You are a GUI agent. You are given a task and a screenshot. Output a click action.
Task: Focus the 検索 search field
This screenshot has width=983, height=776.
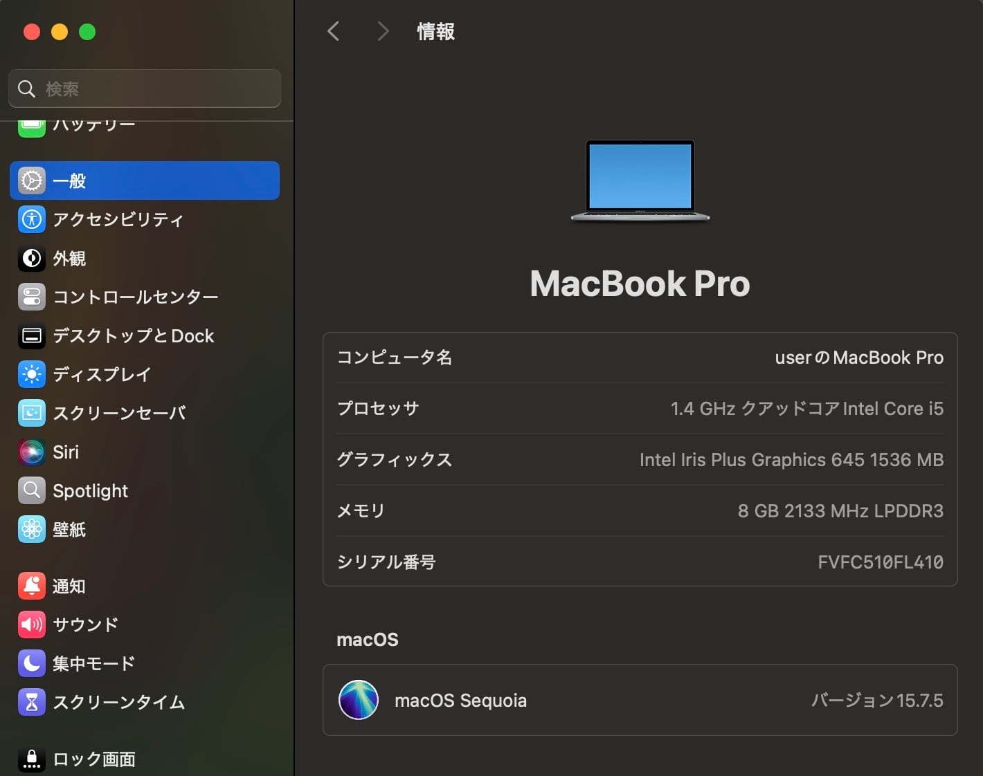point(145,89)
